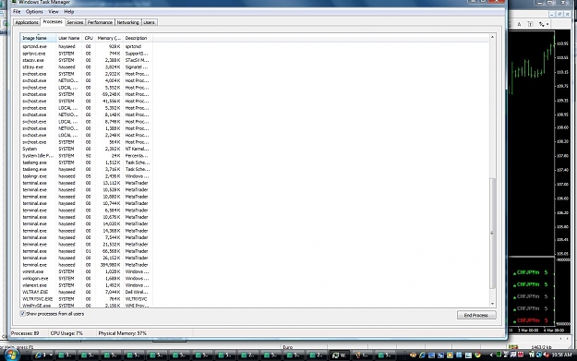This screenshot has width=577, height=361.
Task: Click the process list scroll down arrow
Action: (x=492, y=304)
